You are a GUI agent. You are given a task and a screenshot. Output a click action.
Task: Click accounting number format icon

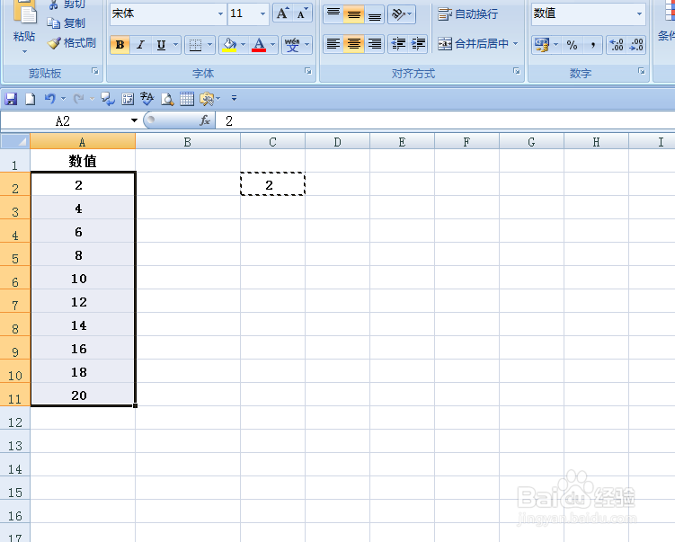542,45
